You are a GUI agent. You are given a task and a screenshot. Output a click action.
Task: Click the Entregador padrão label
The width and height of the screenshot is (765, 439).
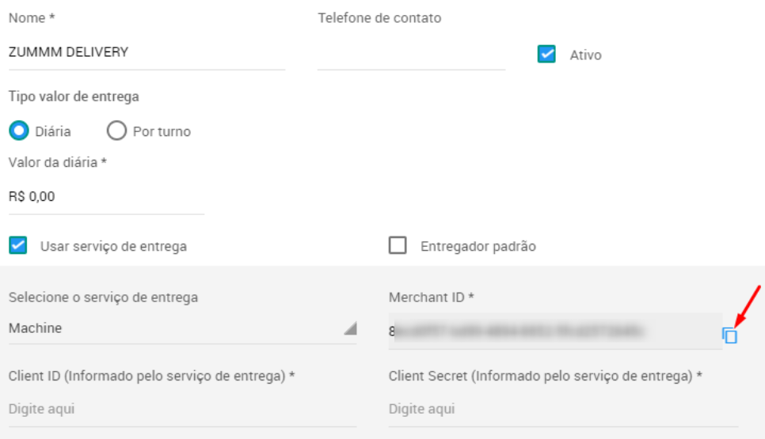pyautogui.click(x=478, y=247)
